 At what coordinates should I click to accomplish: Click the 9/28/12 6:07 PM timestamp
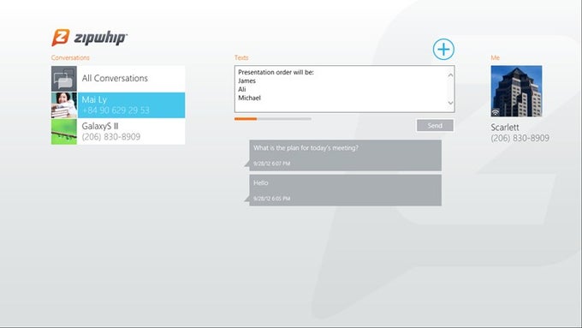click(x=271, y=164)
